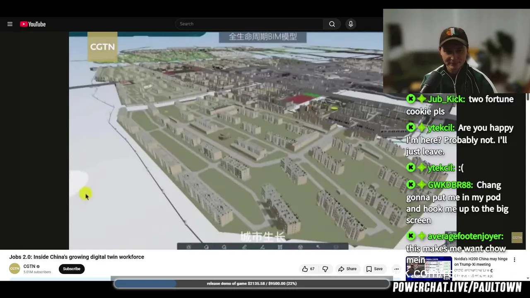The width and height of the screenshot is (530, 298).
Task: Like the video with thumbs up
Action: click(305, 269)
